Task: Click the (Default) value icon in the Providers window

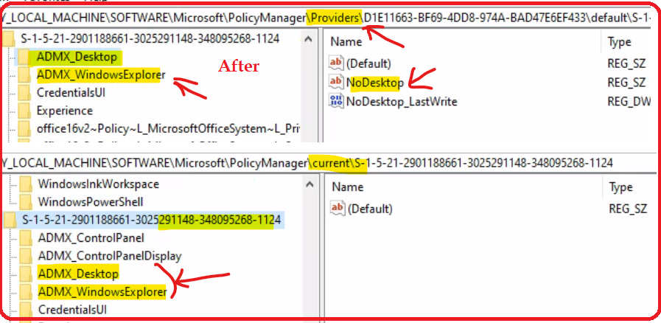Action: coord(337,63)
